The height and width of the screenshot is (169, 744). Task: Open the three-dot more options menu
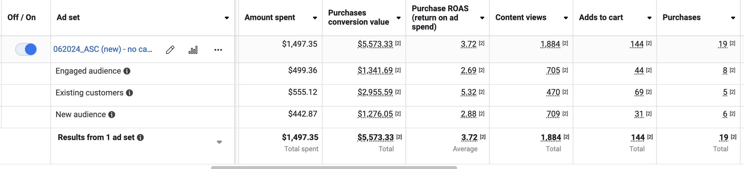(218, 50)
